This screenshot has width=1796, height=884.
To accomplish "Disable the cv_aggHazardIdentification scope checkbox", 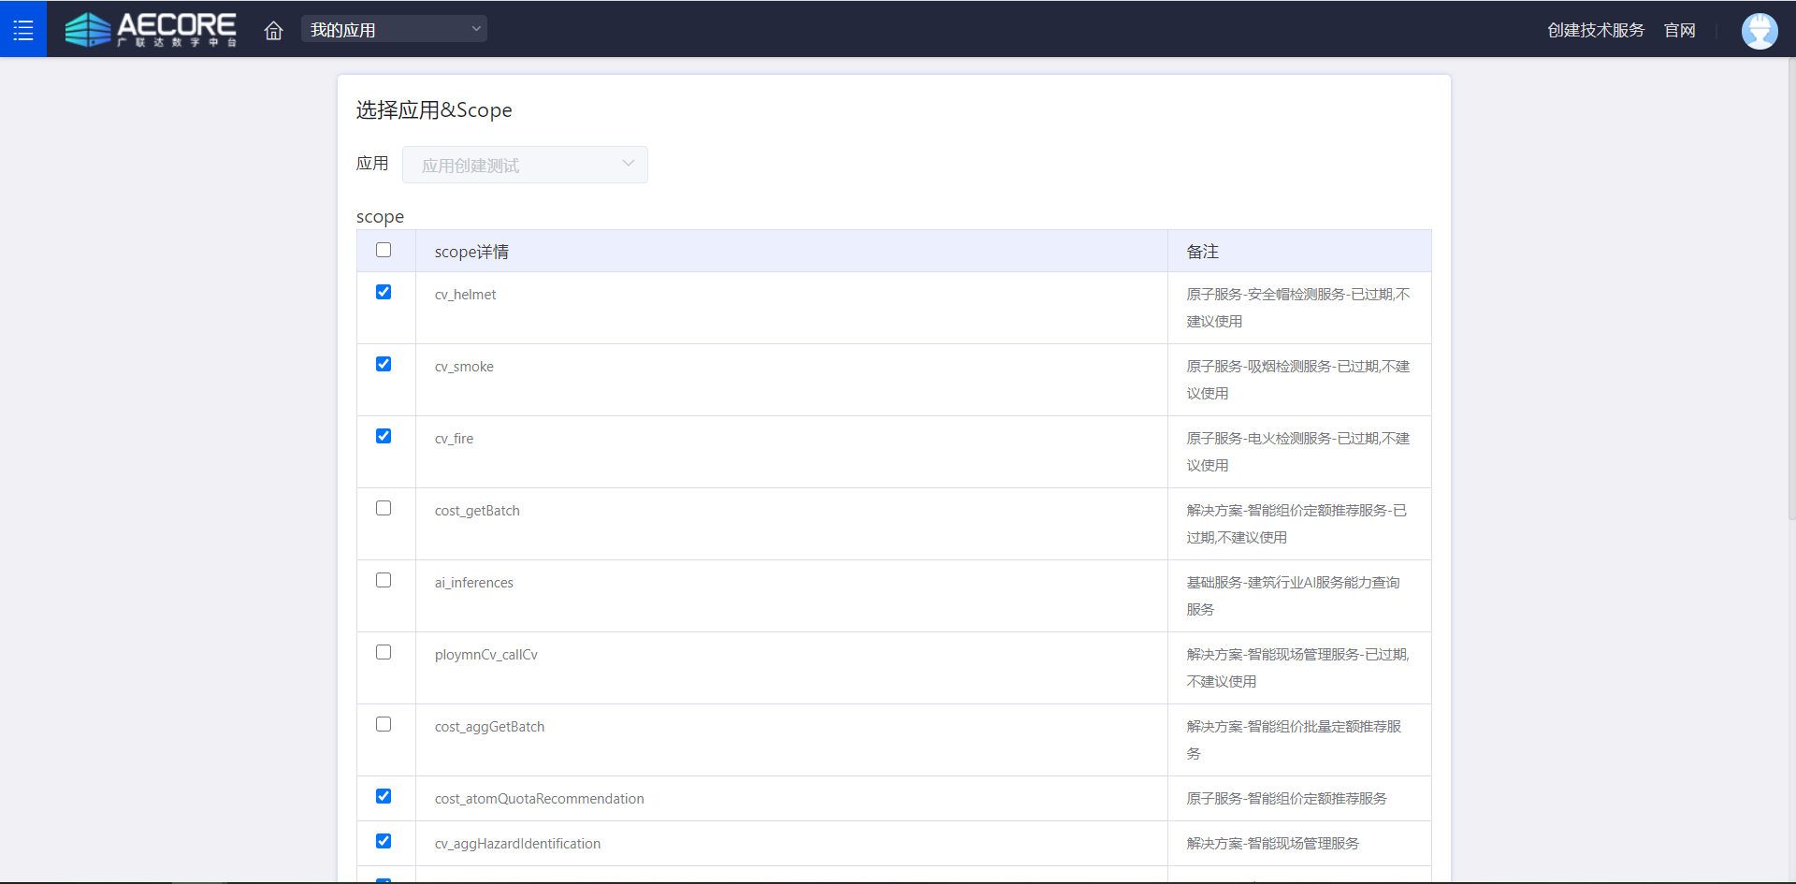I will [x=384, y=841].
